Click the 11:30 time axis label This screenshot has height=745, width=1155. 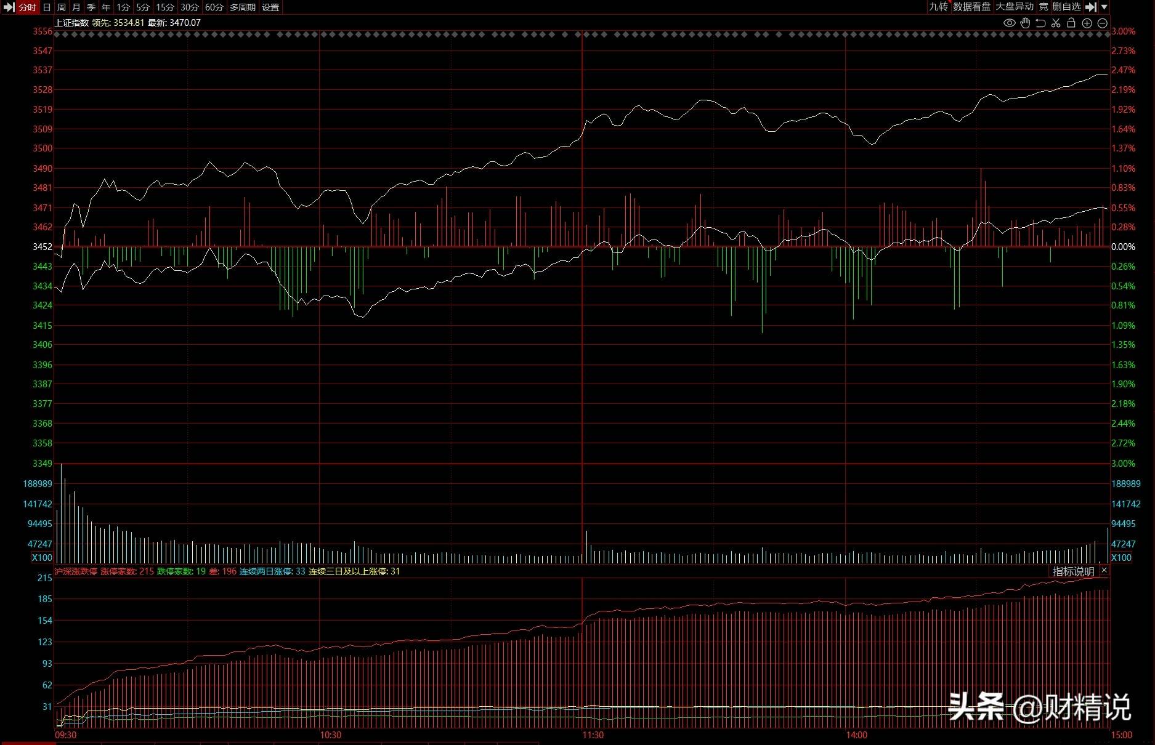[593, 735]
